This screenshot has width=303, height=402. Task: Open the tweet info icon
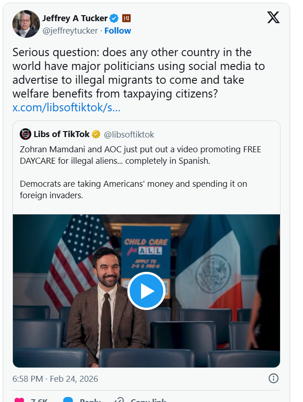coord(273,379)
